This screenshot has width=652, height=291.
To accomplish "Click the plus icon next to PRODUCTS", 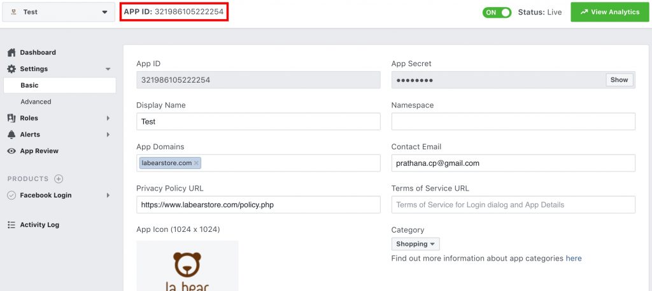I will pos(59,179).
